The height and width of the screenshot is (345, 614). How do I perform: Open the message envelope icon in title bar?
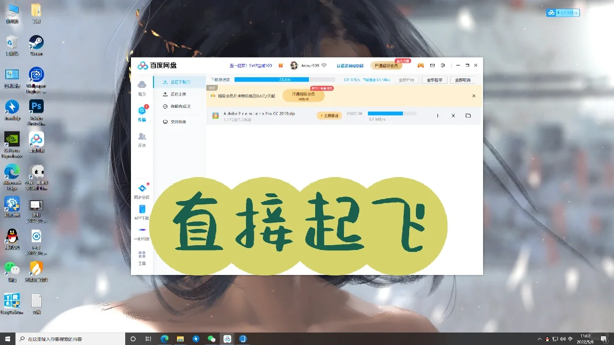tap(432, 65)
